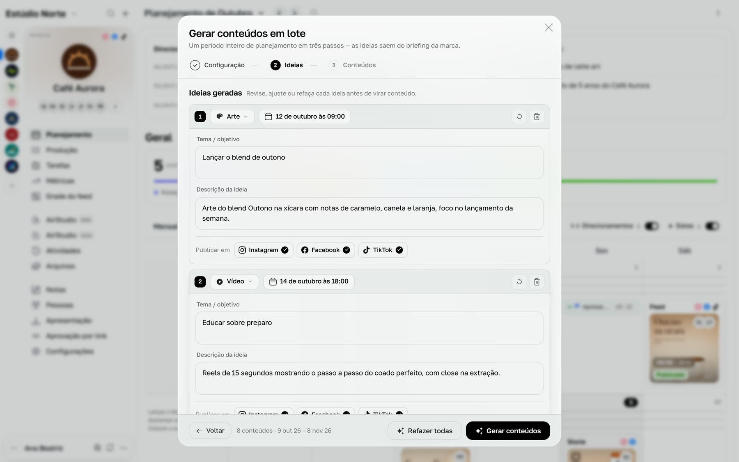Click the calendar icon for 14 de outubro
The width and height of the screenshot is (739, 462).
(273, 281)
